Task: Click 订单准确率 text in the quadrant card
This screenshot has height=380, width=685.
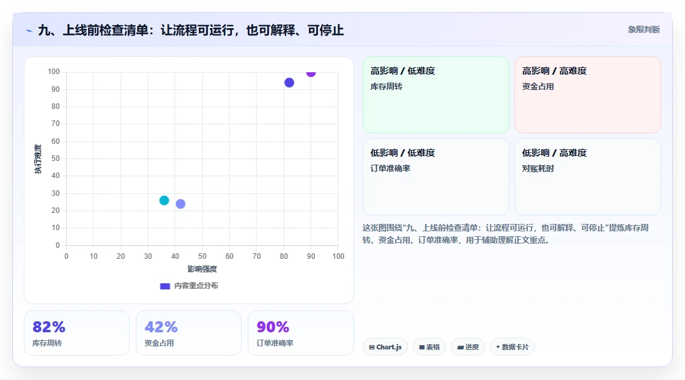Action: [390, 168]
